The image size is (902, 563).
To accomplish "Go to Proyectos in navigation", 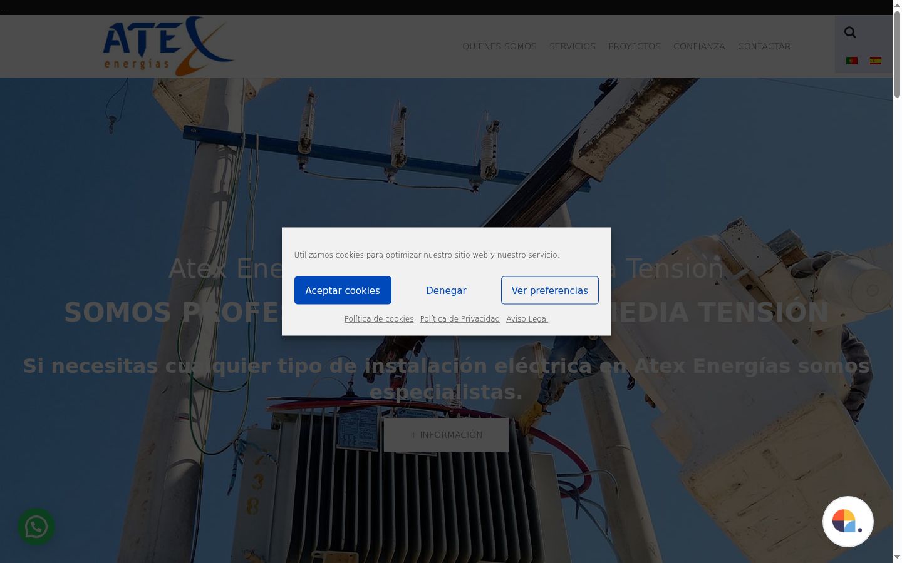I will (635, 46).
